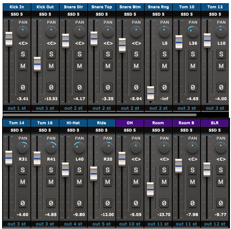Invert phase on Tom 14 channel
231x229 pixels.
click(x=23, y=203)
